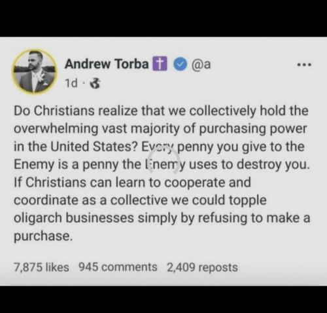Click the final word "purchase."
This screenshot has height=313, width=327.
pyautogui.click(x=43, y=236)
